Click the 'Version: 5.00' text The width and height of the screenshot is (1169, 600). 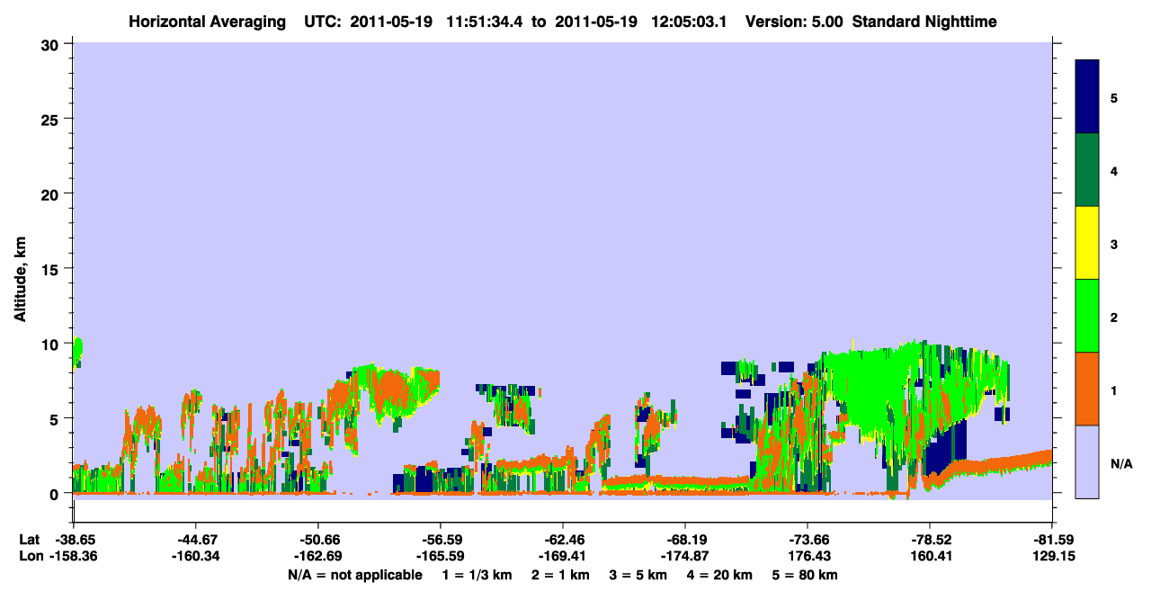click(x=795, y=21)
